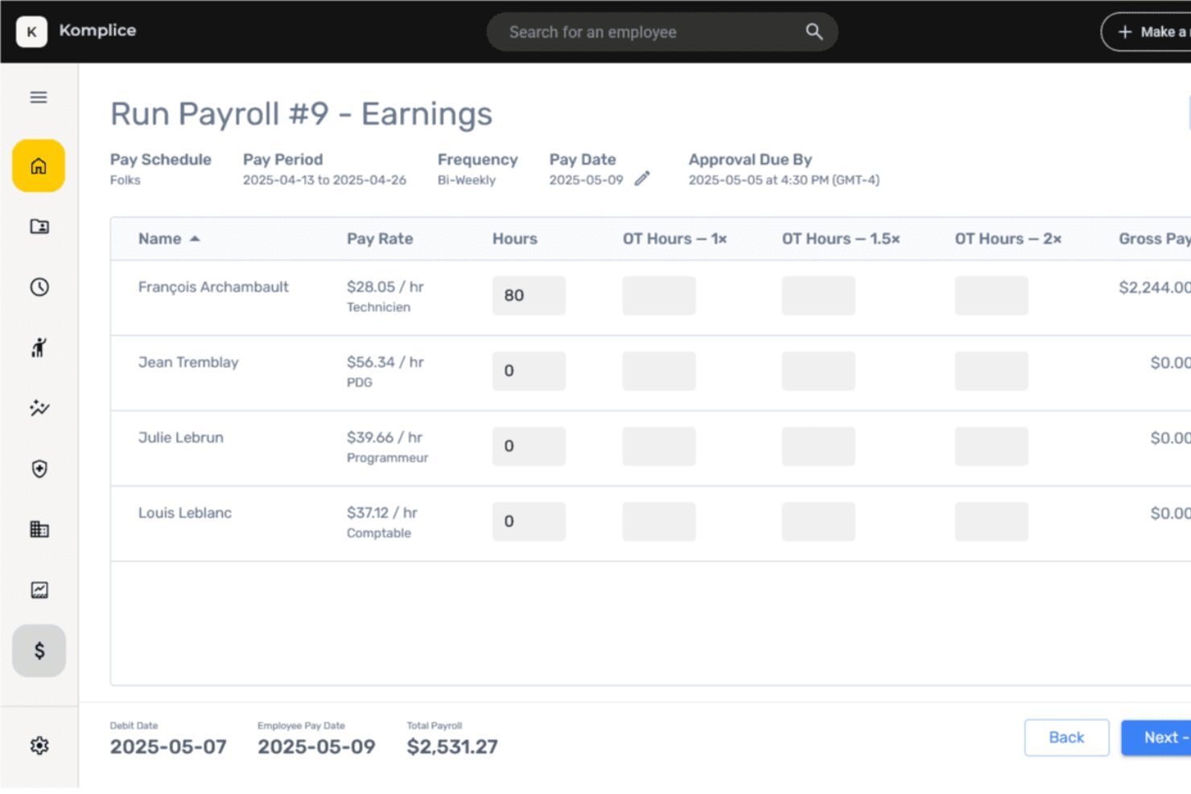Open the time tracking clock icon
The image size is (1191, 794).
click(x=38, y=286)
